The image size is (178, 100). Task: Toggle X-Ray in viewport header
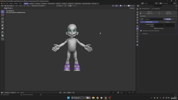click(125, 6)
